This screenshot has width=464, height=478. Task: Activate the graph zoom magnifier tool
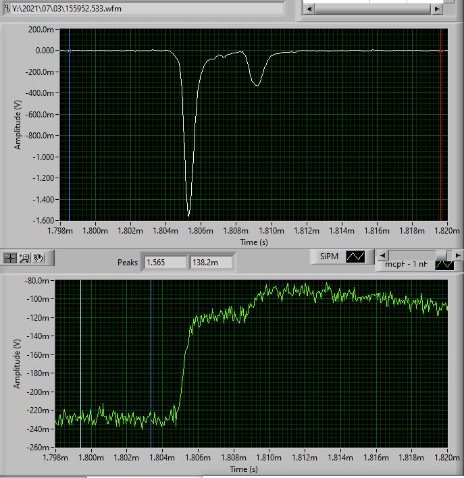(x=24, y=258)
